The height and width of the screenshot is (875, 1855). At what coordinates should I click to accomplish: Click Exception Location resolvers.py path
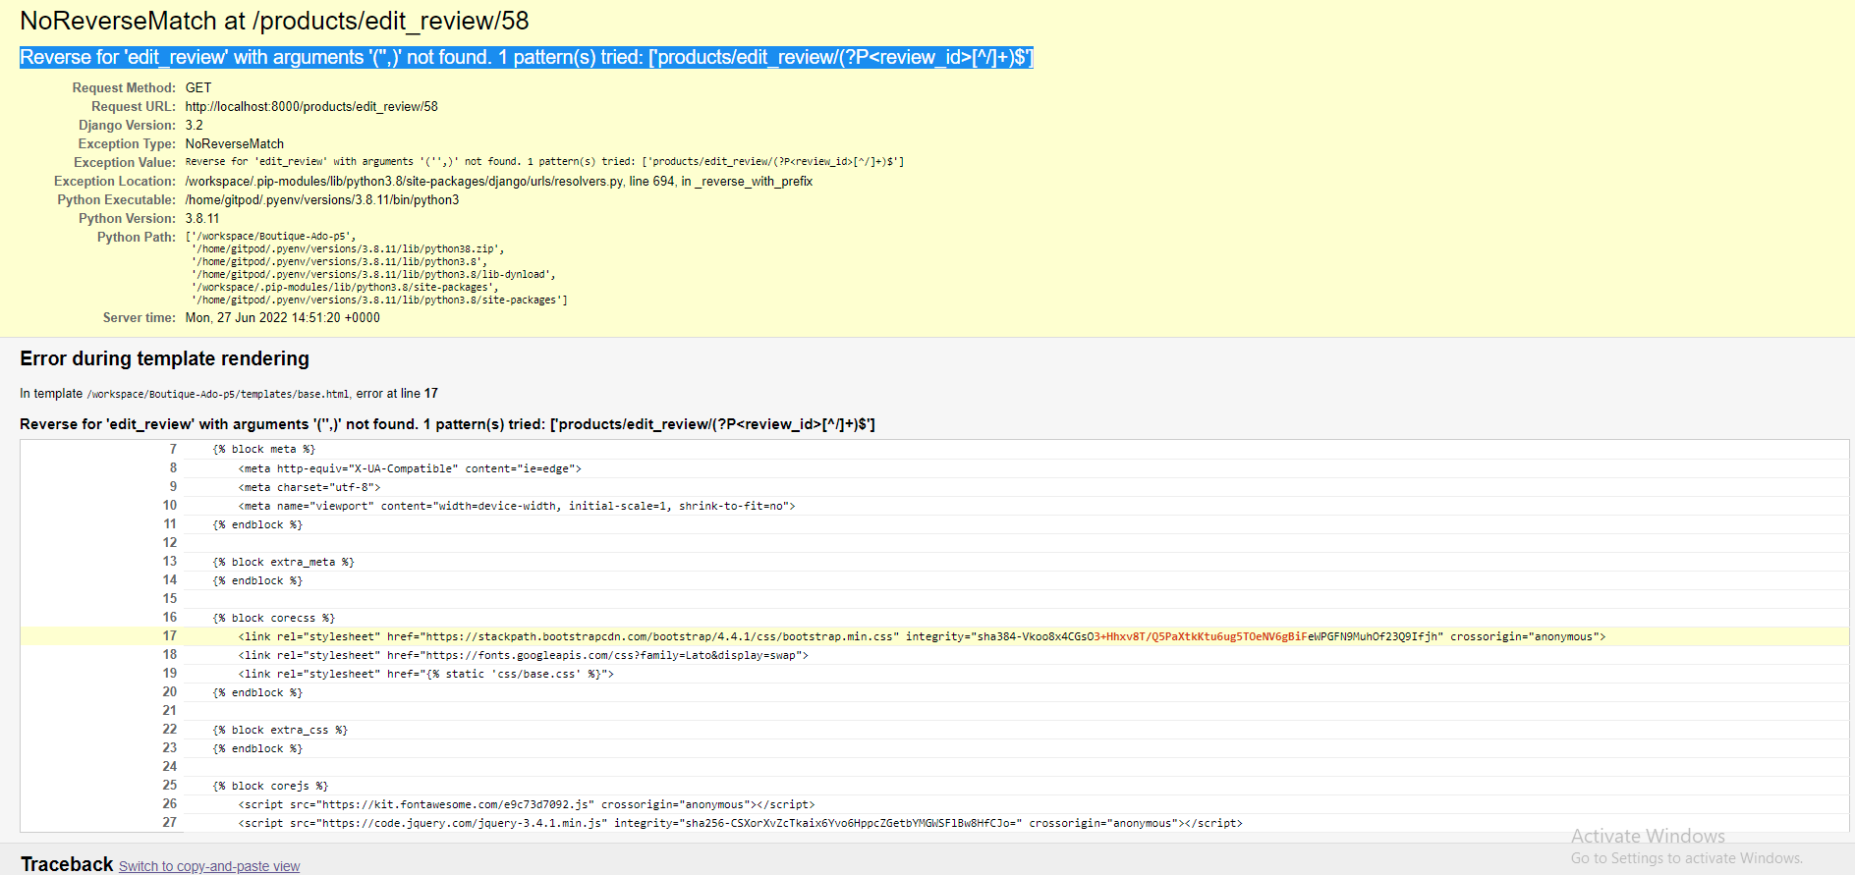499,181
